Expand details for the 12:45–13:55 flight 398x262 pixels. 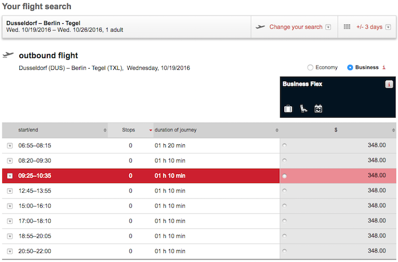[x=10, y=191]
